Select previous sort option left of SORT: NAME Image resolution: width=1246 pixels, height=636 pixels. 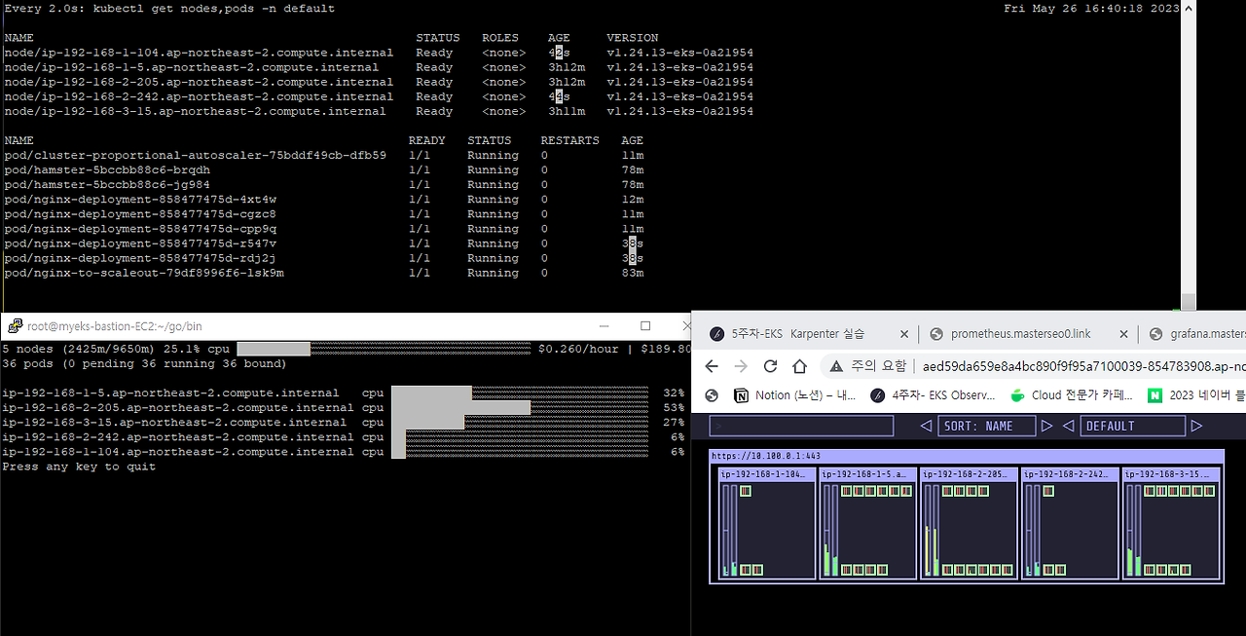point(926,426)
